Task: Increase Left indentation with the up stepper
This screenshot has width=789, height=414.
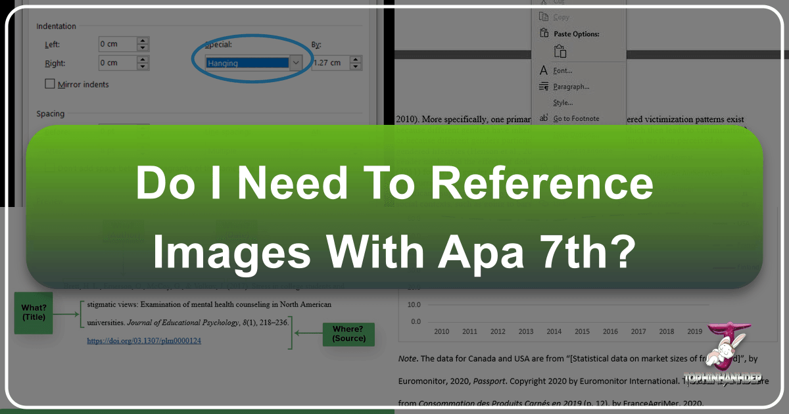Action: [x=143, y=41]
